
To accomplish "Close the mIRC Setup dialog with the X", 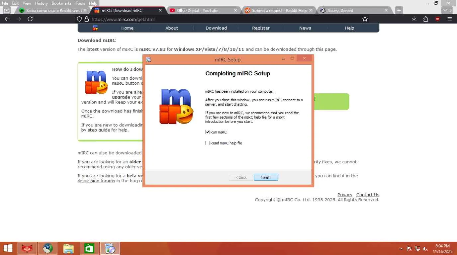I will click(304, 58).
